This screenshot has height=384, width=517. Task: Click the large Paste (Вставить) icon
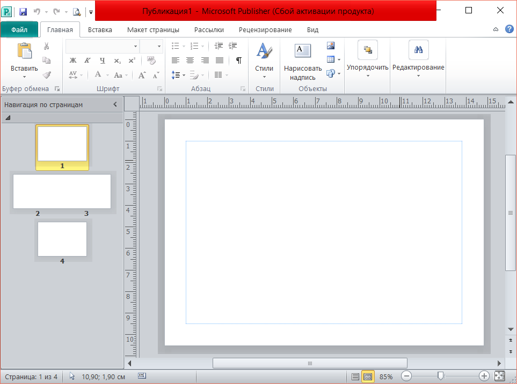[24, 51]
